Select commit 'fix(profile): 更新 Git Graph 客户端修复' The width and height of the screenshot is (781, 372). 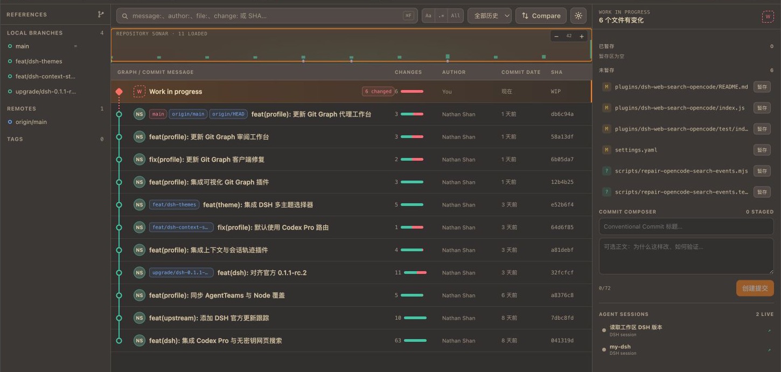(x=351, y=160)
